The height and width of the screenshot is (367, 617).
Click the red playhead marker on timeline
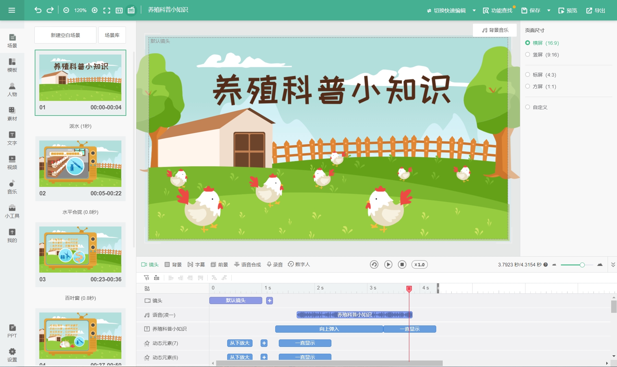point(409,288)
